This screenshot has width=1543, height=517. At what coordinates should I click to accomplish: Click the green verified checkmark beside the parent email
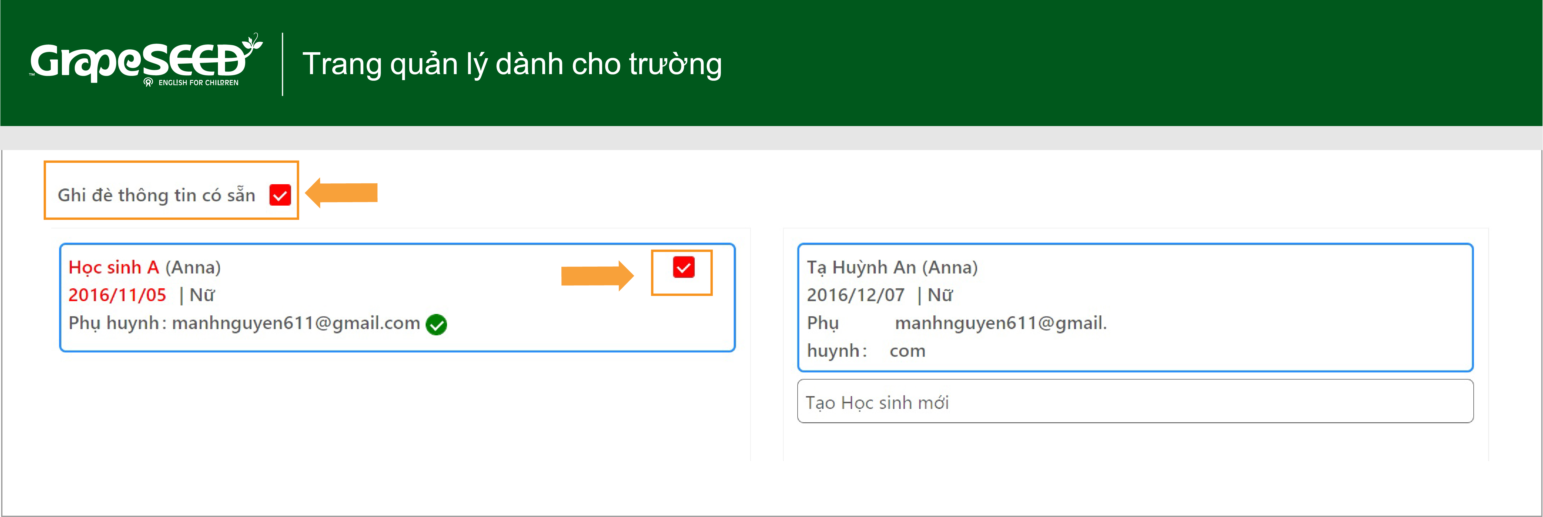(436, 325)
